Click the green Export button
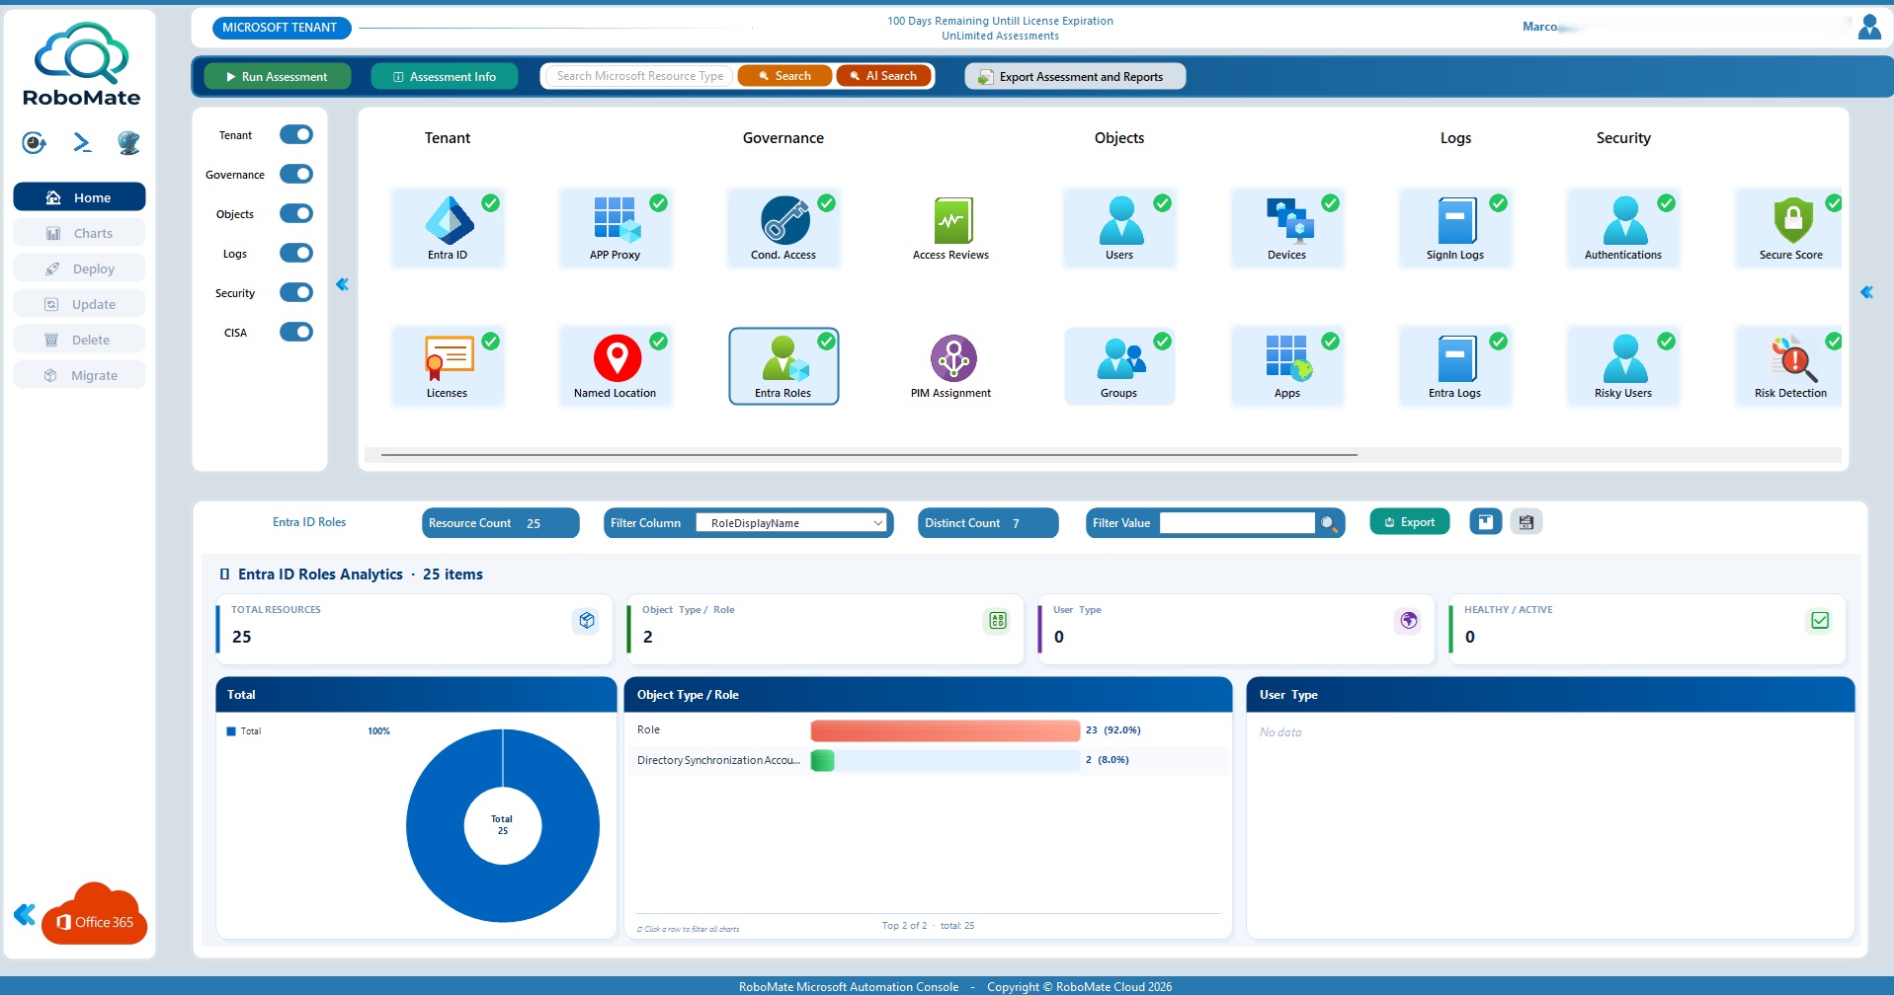This screenshot has width=1894, height=995. 1410,522
